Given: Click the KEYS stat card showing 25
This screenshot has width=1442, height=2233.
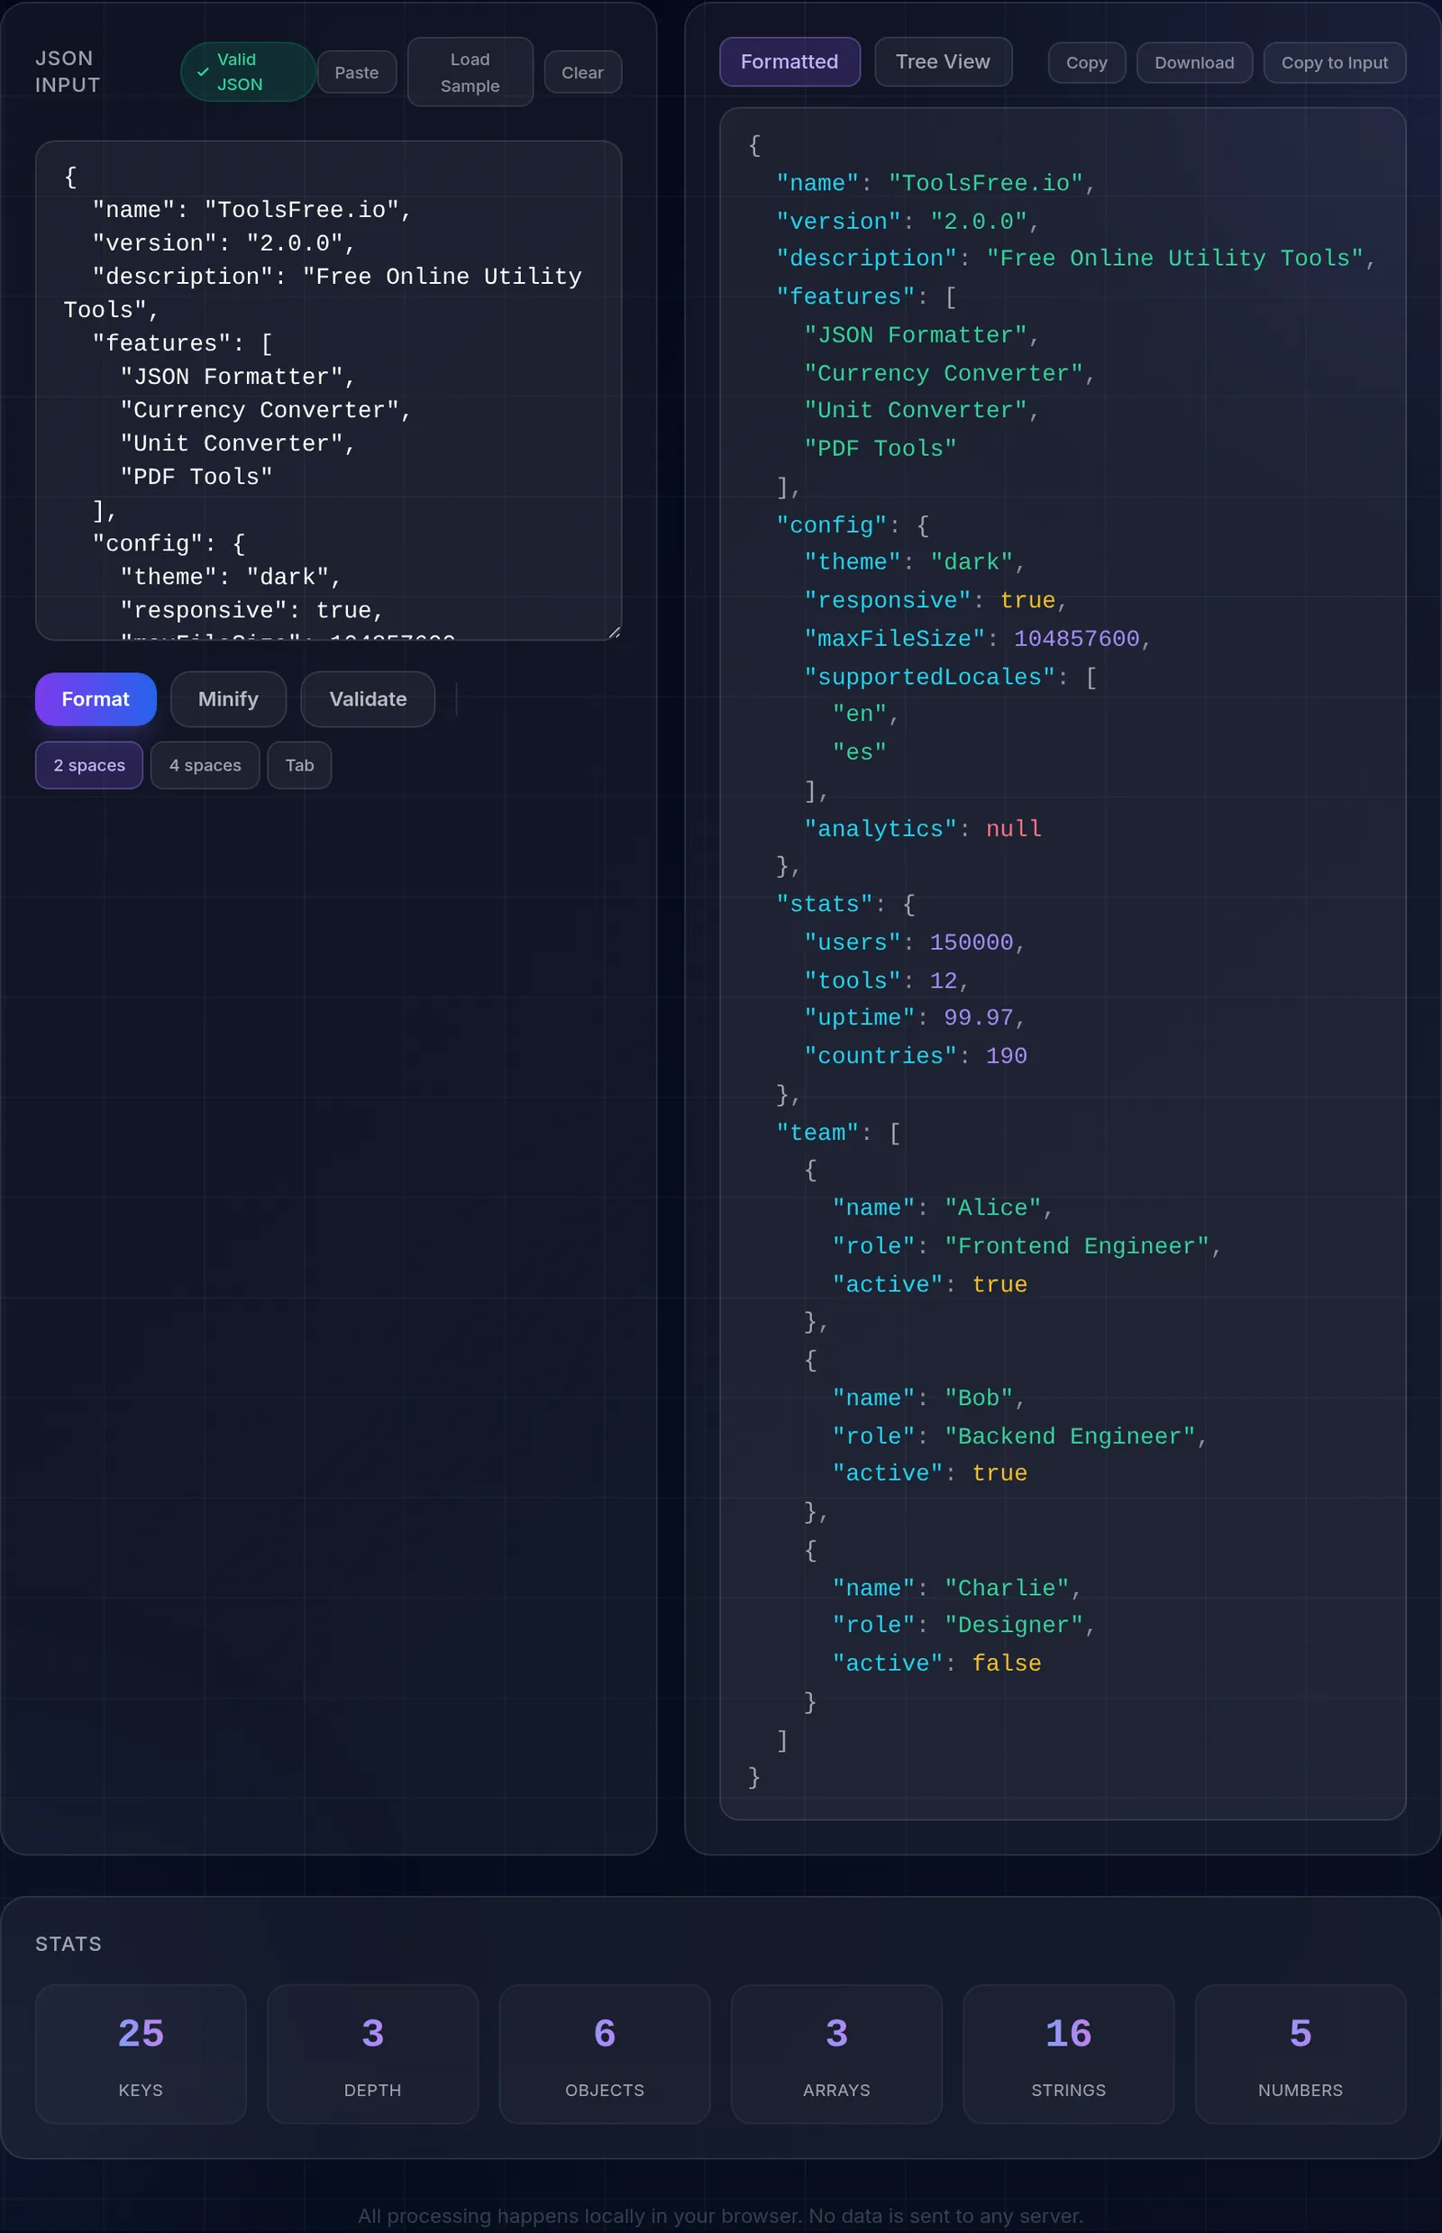Looking at the screenshot, I should [x=141, y=2055].
